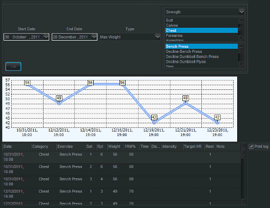Click the Category column header
The height and width of the screenshot is (208, 270).
click(44, 146)
